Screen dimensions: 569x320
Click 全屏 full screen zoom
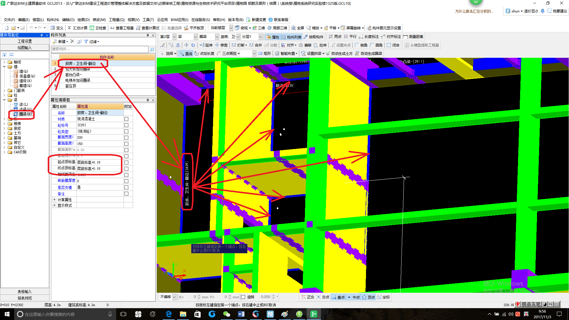pyautogui.click(x=298, y=28)
